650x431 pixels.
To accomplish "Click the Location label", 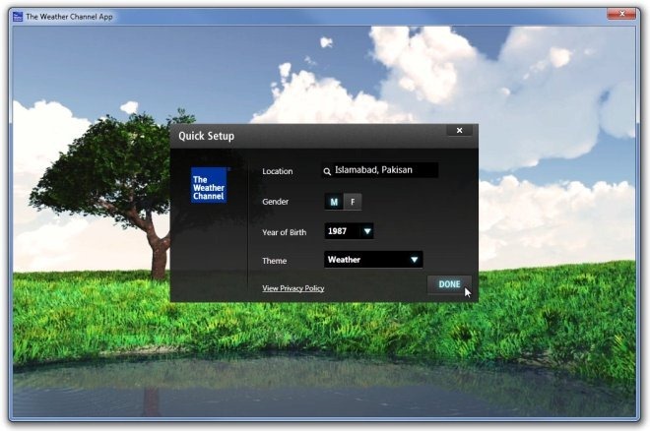I will tap(278, 171).
